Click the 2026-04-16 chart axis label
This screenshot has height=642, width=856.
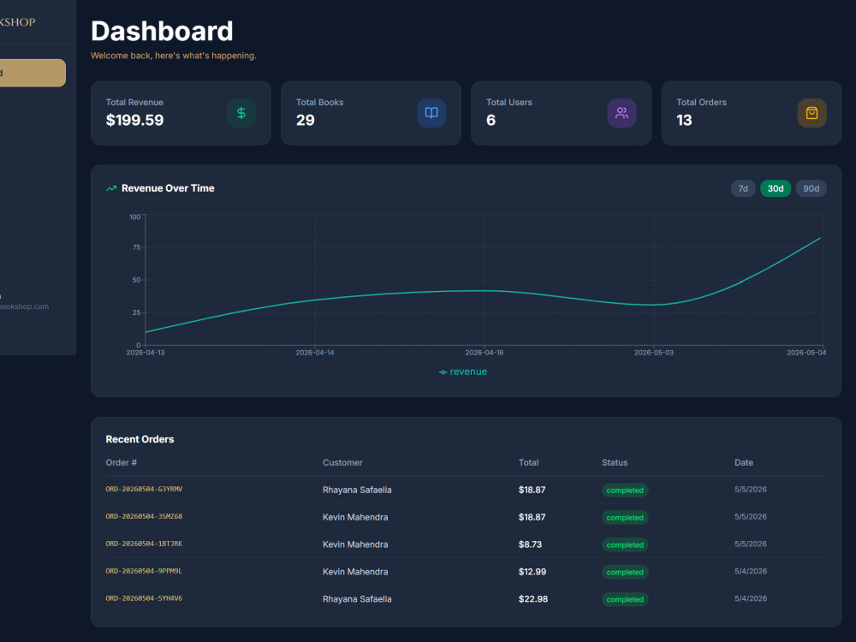click(484, 353)
